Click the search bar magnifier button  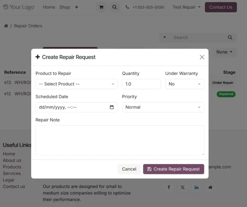[x=230, y=38]
